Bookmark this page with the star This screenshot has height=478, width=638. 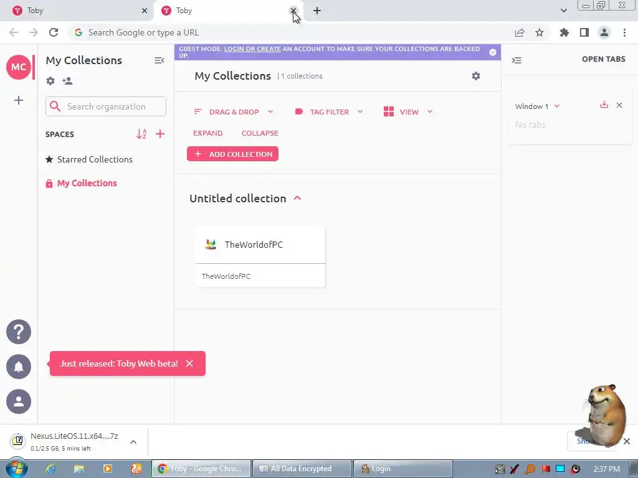click(x=540, y=32)
